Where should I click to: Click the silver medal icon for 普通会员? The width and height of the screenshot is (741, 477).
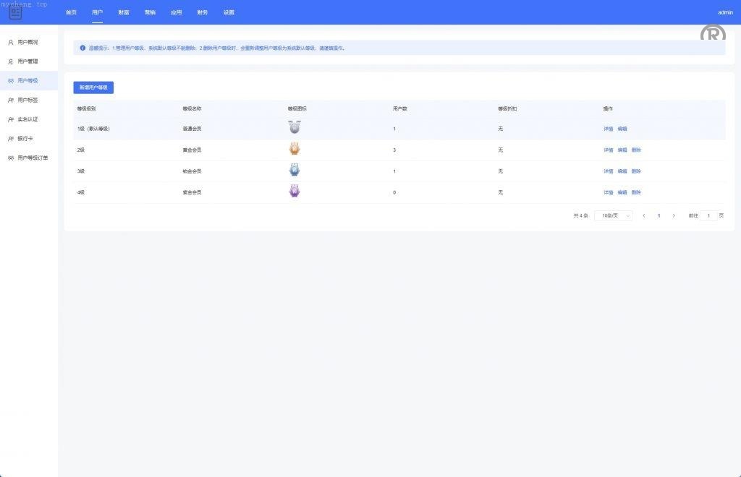(x=294, y=128)
